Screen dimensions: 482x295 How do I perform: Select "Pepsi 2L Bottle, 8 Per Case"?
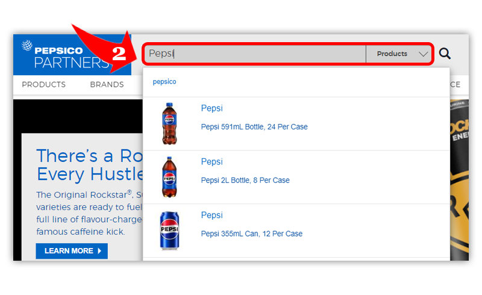coord(245,181)
